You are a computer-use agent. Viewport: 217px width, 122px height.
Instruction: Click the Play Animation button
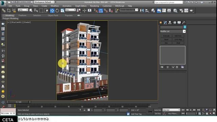click(x=191, y=110)
